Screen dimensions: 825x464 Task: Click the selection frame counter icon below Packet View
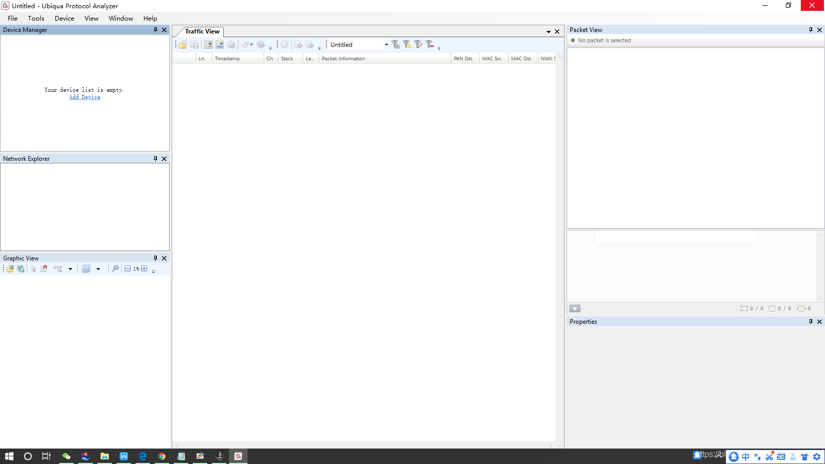[x=744, y=309]
